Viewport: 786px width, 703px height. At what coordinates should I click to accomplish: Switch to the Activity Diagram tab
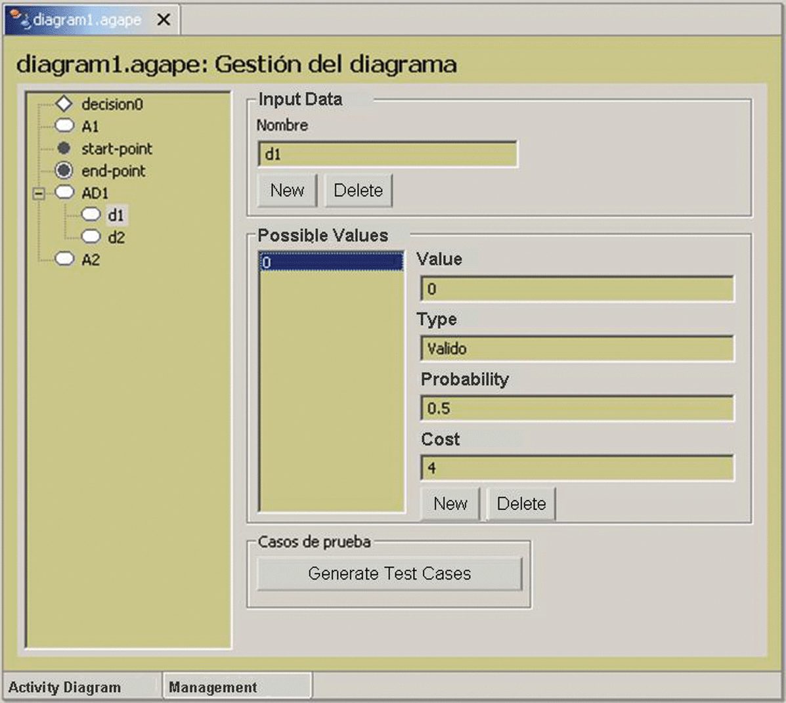[64, 687]
